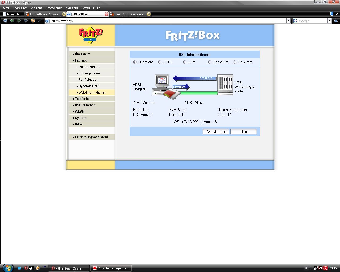Open the Einrichtungsassistent sidebar item

point(92,137)
